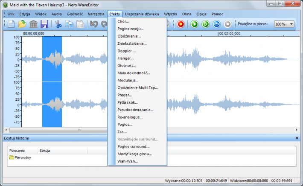Cut selection with scissors icon
The height and width of the screenshot is (186, 303).
[58, 24]
